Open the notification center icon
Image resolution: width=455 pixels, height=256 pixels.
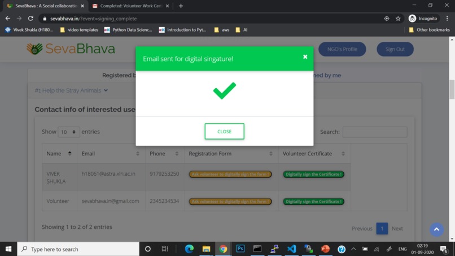[x=443, y=249]
